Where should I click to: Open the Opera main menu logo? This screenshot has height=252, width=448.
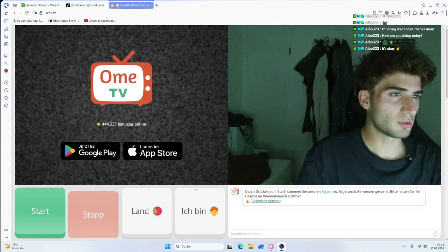[x=6, y=5]
